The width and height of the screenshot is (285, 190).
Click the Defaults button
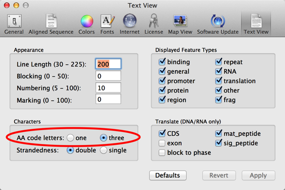coord(168,175)
